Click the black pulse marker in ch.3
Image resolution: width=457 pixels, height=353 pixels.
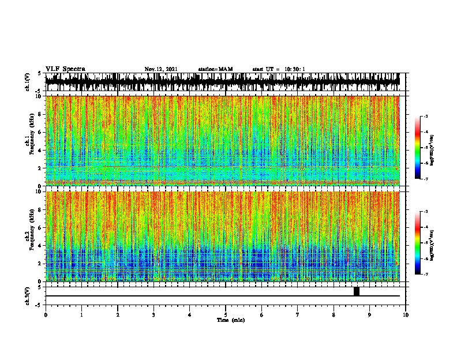pos(357,291)
